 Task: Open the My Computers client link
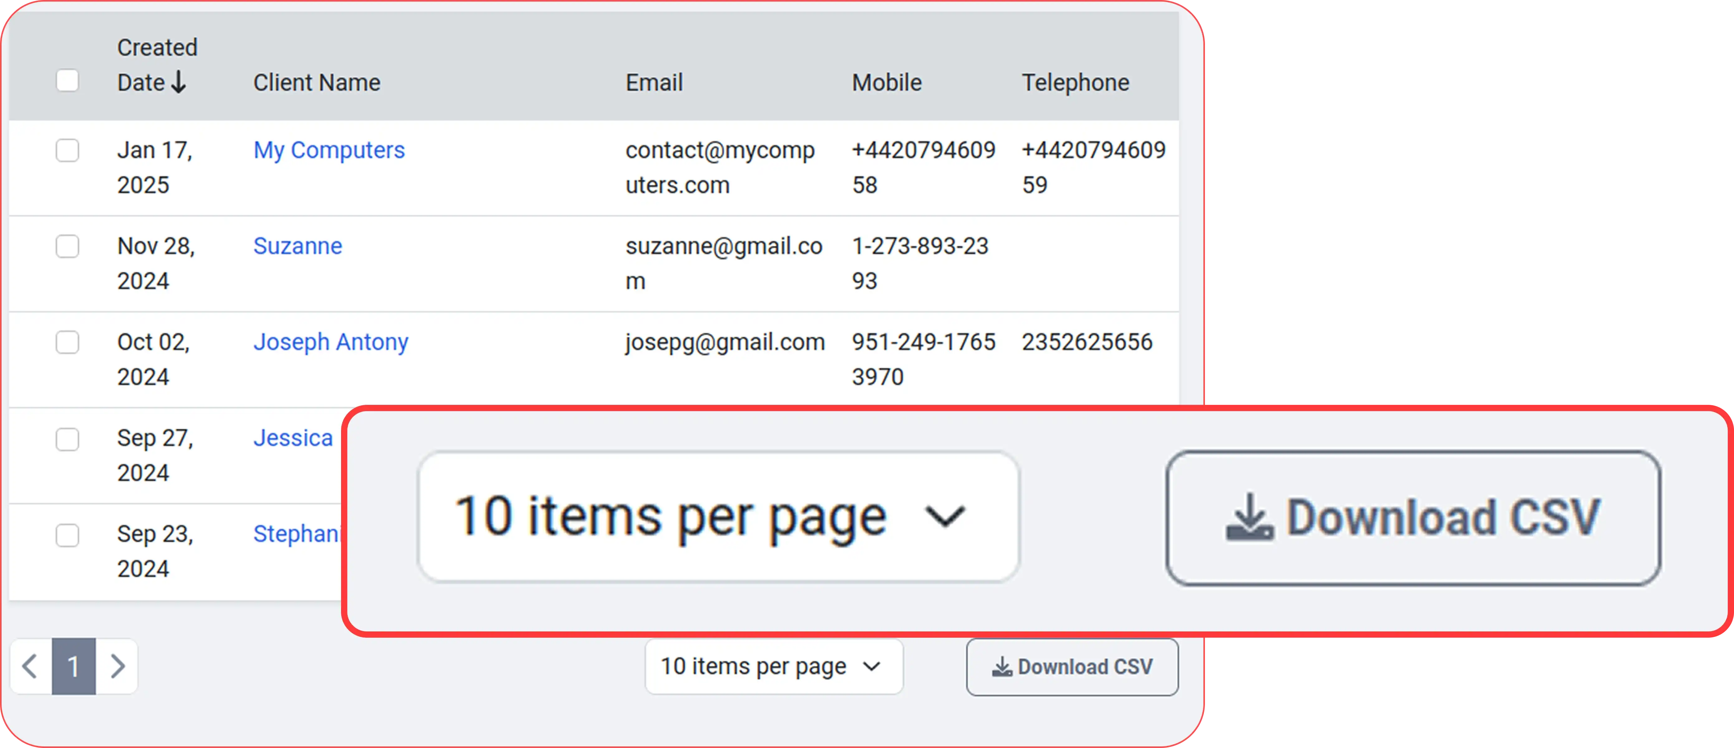[329, 151]
